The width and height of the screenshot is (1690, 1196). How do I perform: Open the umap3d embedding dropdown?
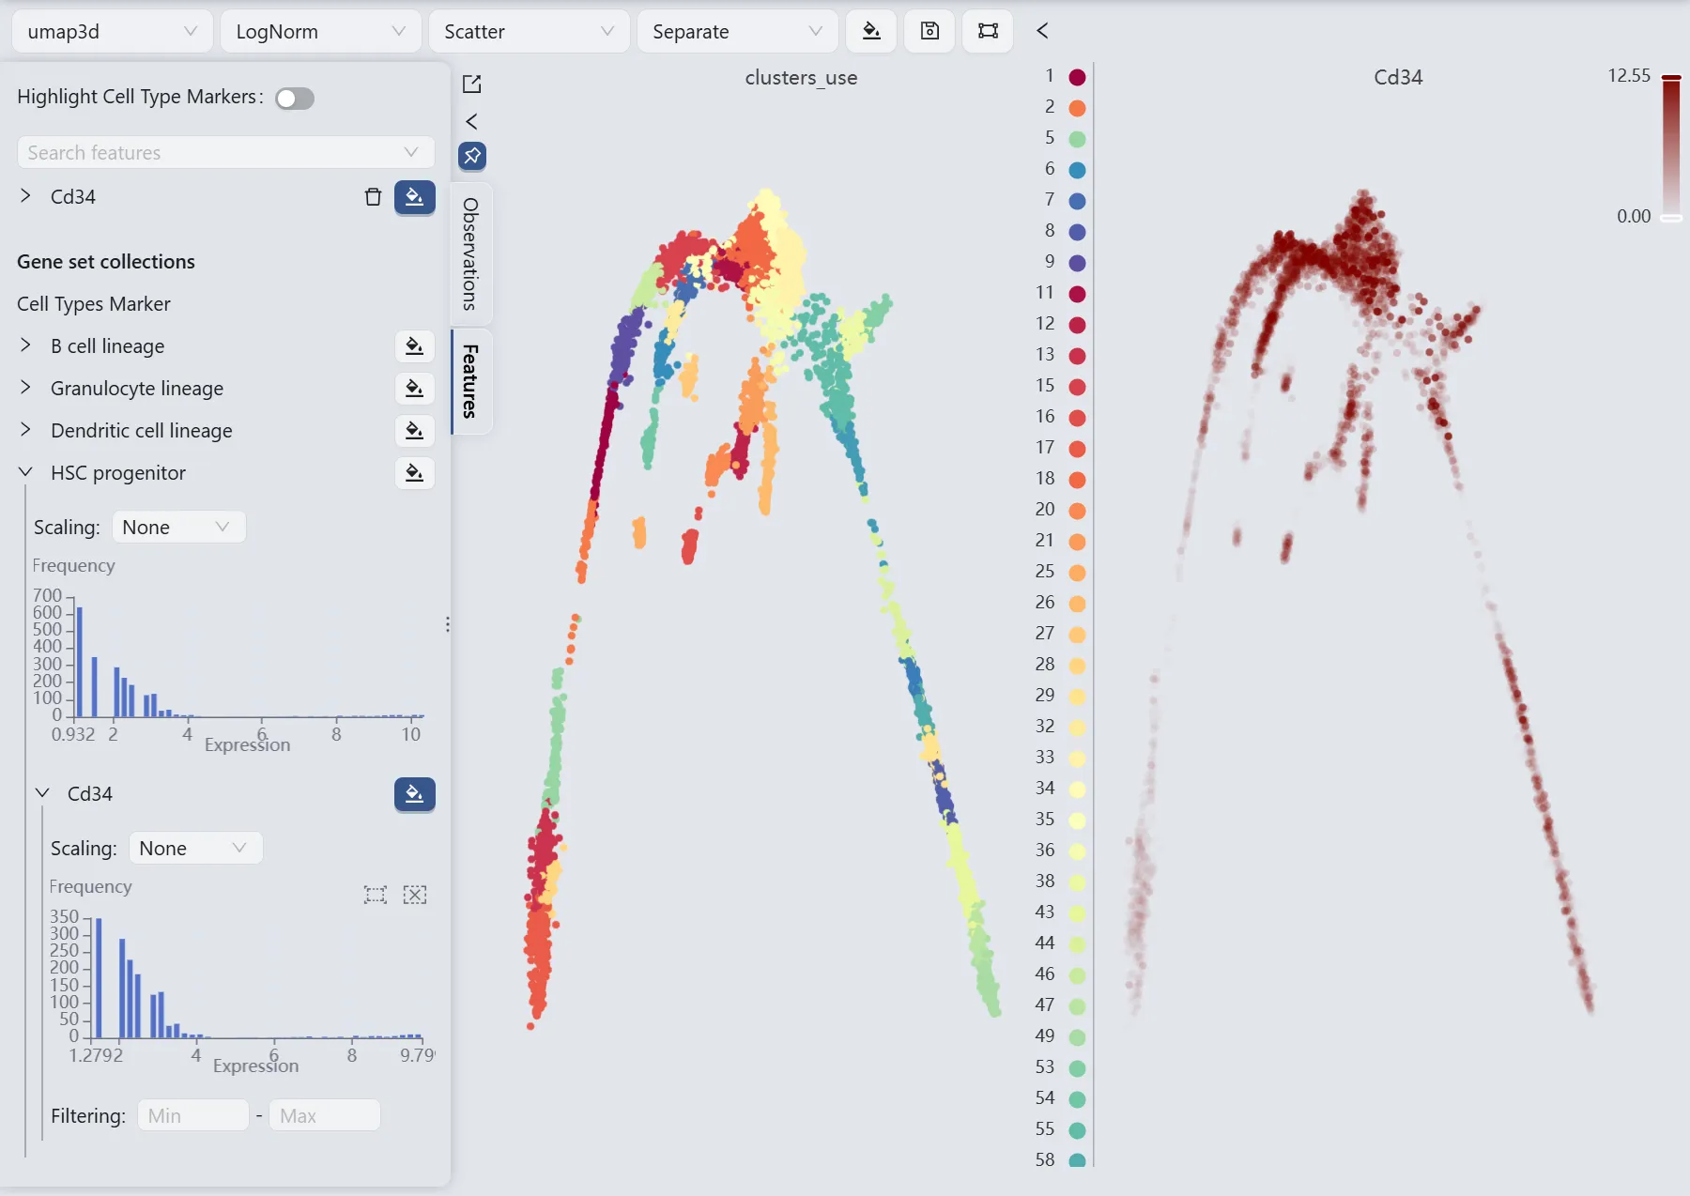[112, 32]
